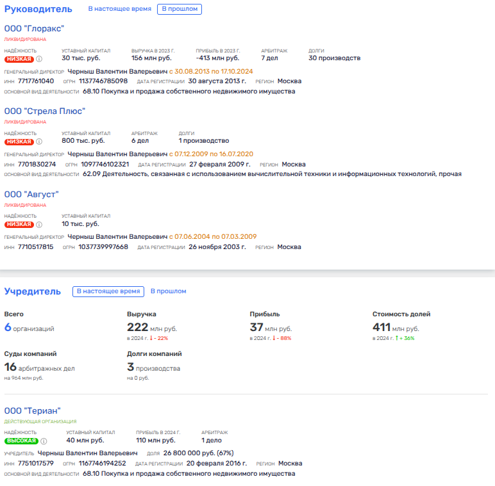495x486 pixels.
Task: Click info icon beside Териан ВЫСОКАЯ badge
Action: tap(44, 441)
